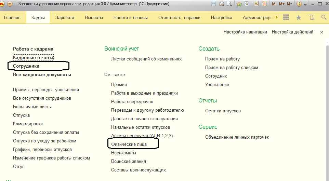This screenshot has height=181, width=329.
Task: Click Настройка действий link
Action: pyautogui.click(x=292, y=32)
